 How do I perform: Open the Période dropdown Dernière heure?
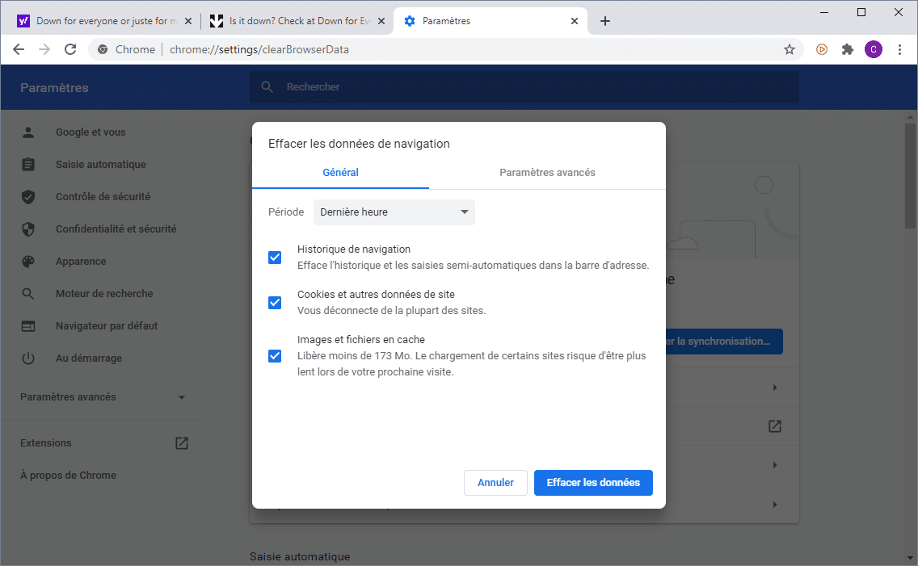pos(394,212)
